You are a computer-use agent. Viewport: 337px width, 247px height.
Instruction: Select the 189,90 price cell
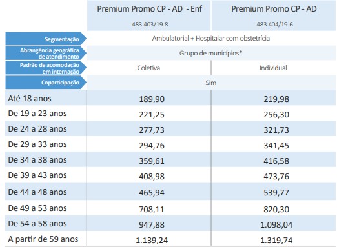pyautogui.click(x=152, y=99)
